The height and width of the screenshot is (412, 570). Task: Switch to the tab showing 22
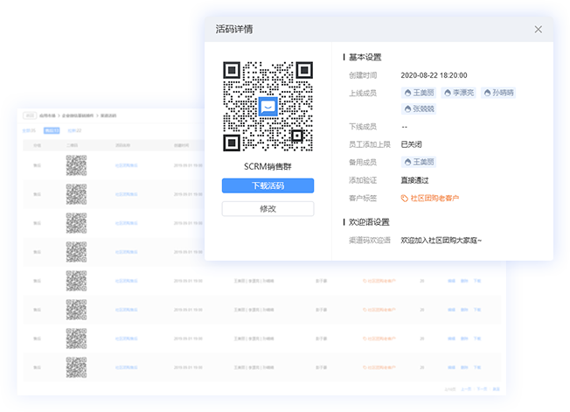[74, 130]
